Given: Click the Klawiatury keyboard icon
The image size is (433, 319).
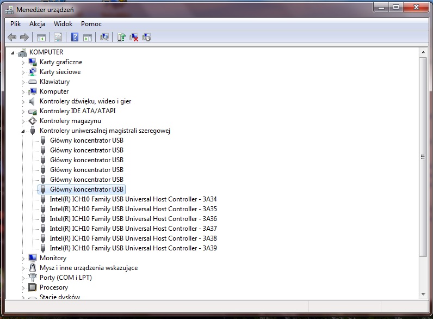Looking at the screenshot, I should (33, 82).
